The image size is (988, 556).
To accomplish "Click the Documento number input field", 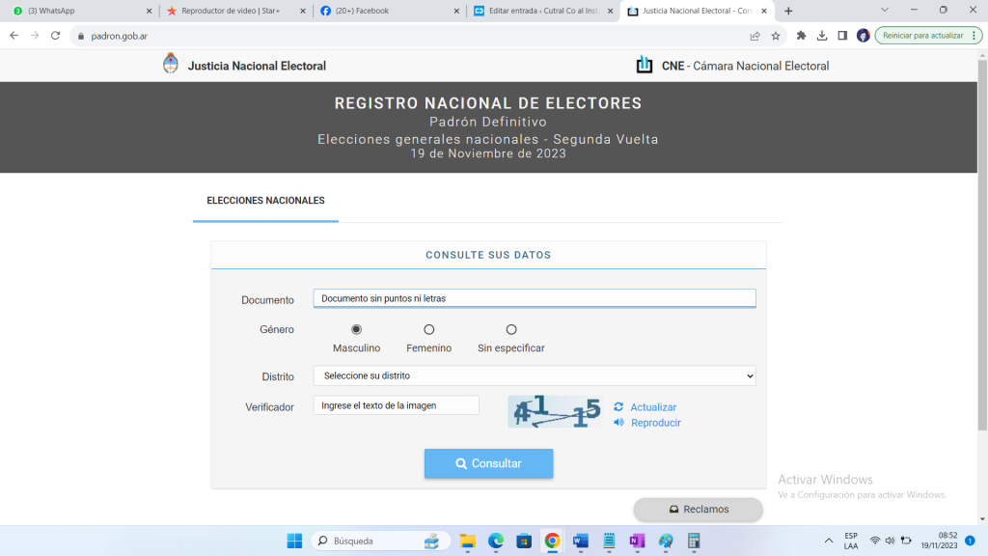I will point(534,298).
